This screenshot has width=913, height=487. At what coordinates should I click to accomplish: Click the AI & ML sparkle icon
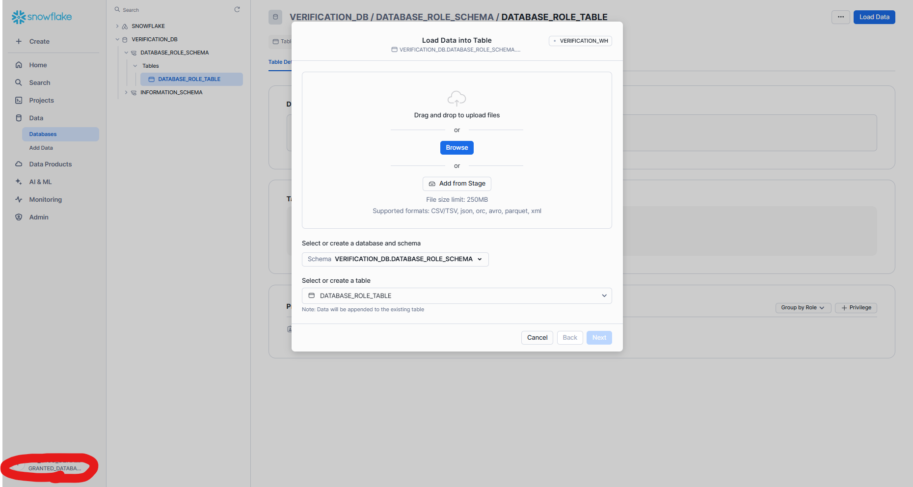19,182
